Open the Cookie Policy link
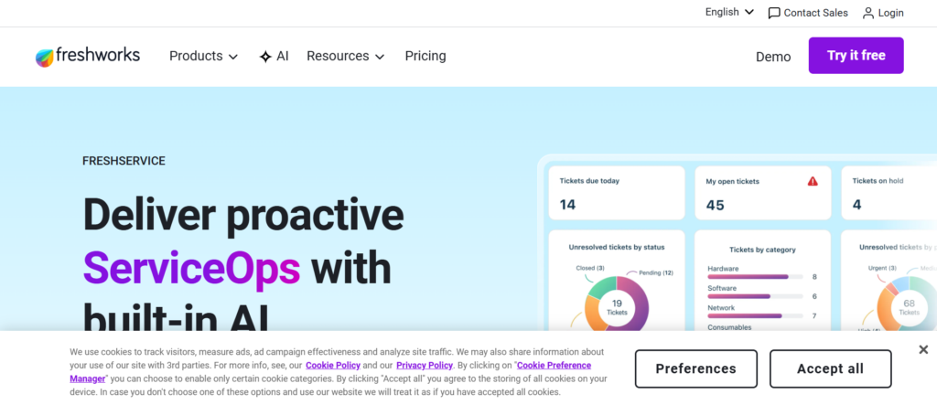 (338, 365)
